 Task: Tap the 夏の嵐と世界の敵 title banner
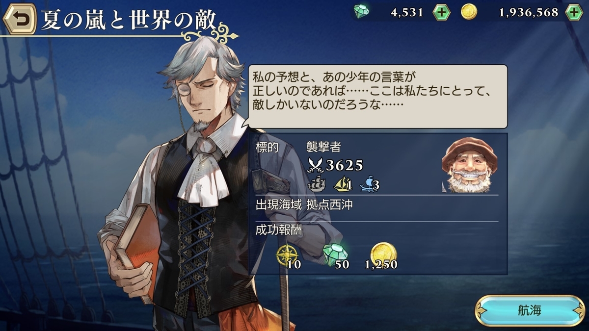point(128,21)
